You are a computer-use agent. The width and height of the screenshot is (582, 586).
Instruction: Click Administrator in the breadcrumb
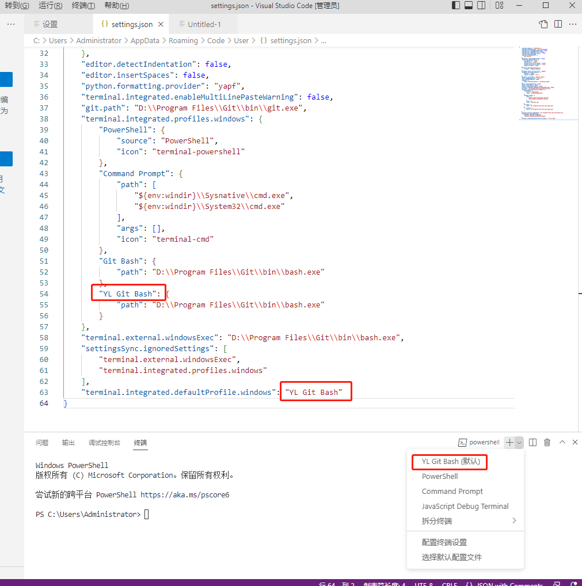tap(98, 40)
